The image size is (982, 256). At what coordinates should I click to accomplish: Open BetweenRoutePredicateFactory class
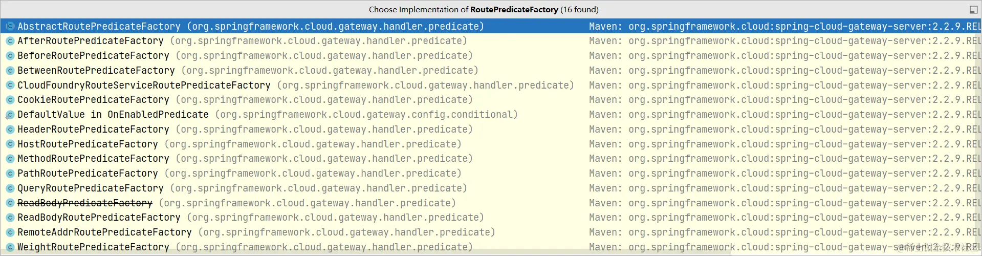coord(491,71)
